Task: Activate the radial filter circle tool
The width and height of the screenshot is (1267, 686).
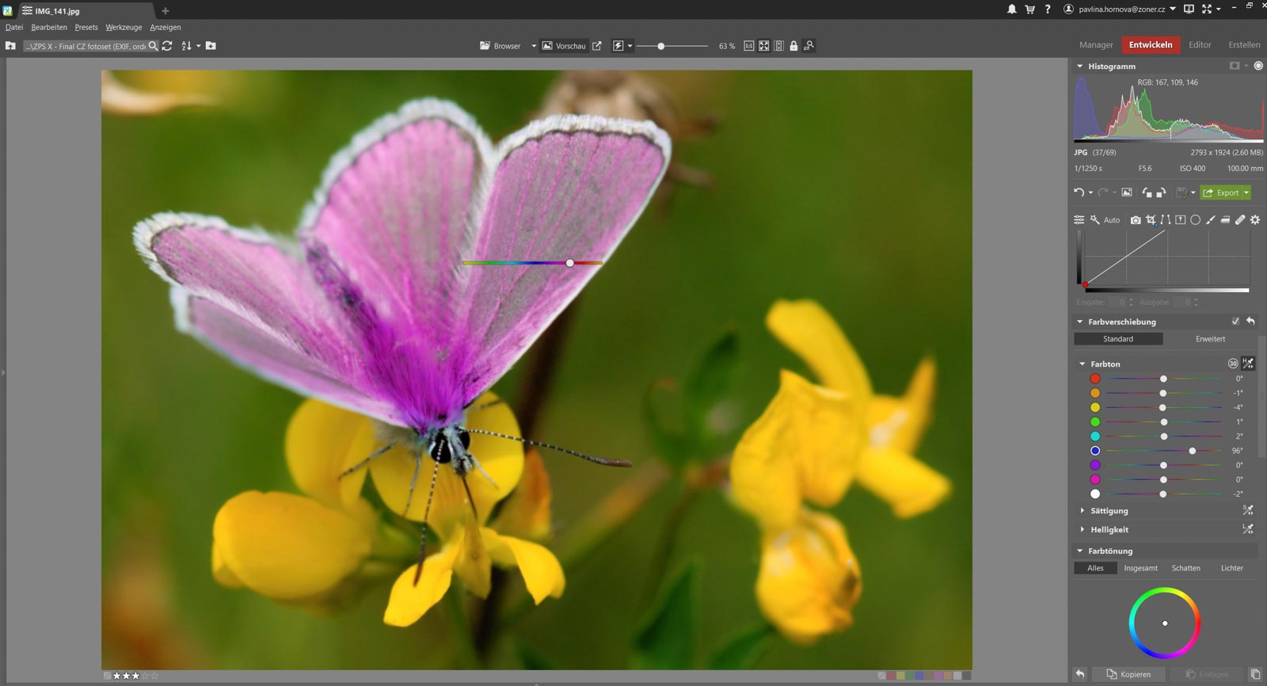Action: 1195,220
